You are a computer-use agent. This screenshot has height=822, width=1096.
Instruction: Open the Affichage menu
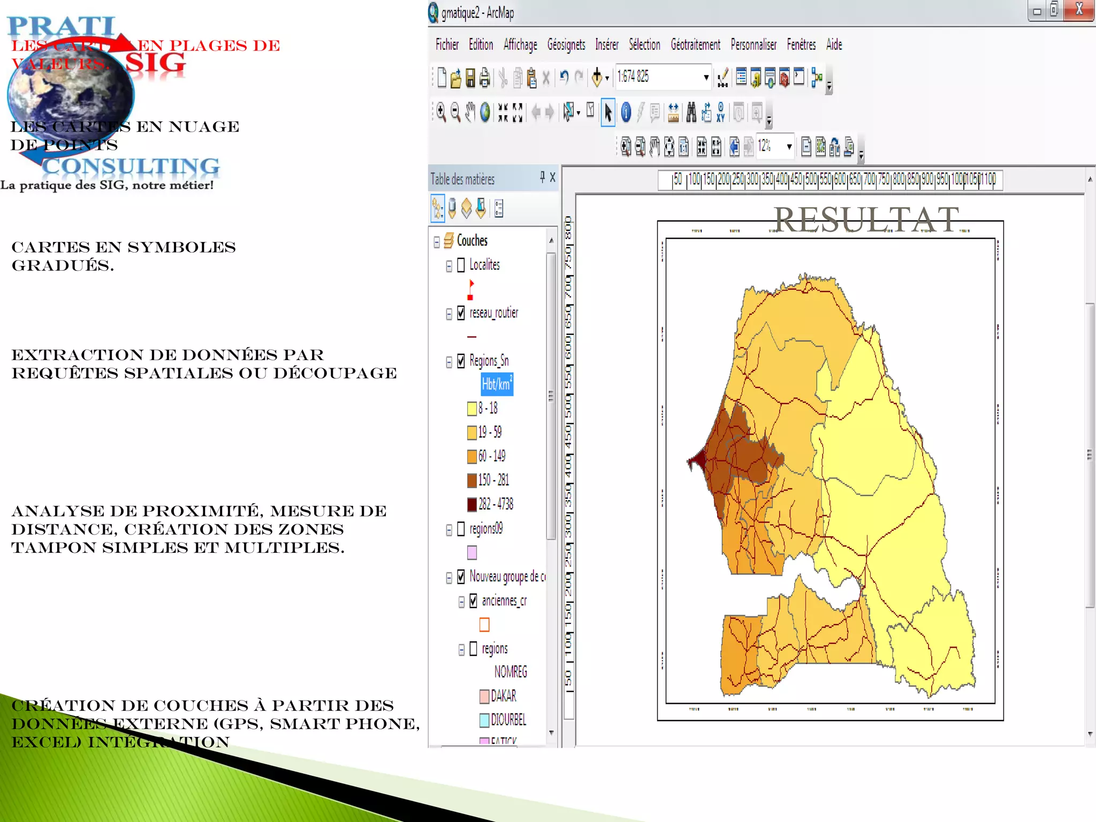pos(520,45)
